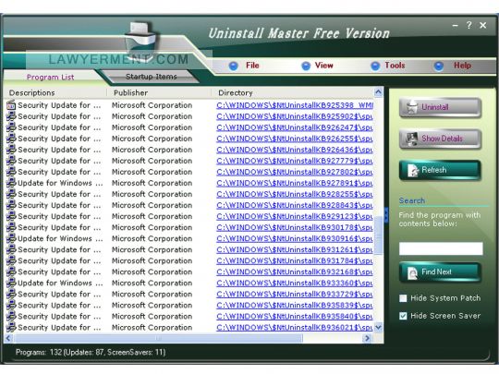Screen dimensions: 499x374
Task: Enable Hide System Patch checkbox
Action: coord(403,298)
